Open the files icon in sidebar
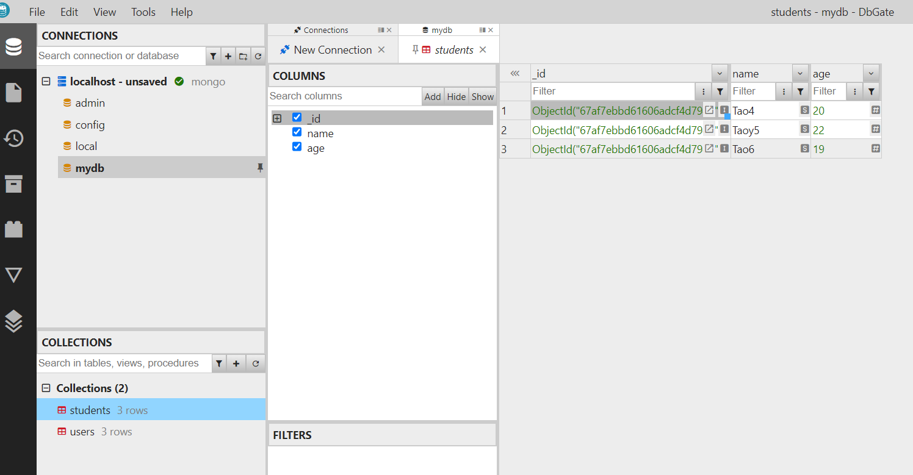The height and width of the screenshot is (475, 913). 14,93
